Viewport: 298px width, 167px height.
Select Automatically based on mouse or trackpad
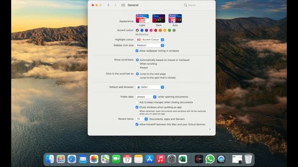point(137,60)
